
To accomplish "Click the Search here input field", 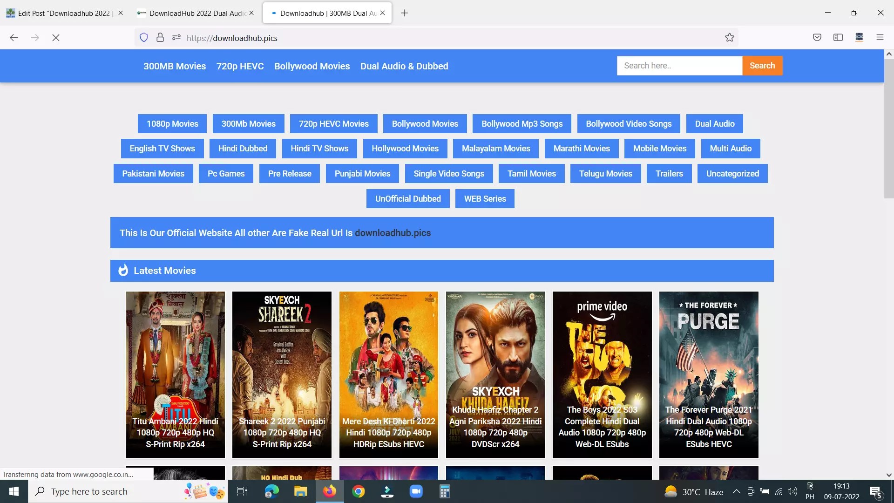I will pos(679,66).
